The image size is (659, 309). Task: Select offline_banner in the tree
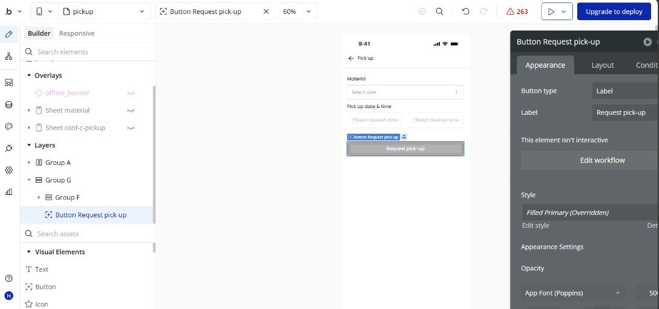click(x=67, y=93)
